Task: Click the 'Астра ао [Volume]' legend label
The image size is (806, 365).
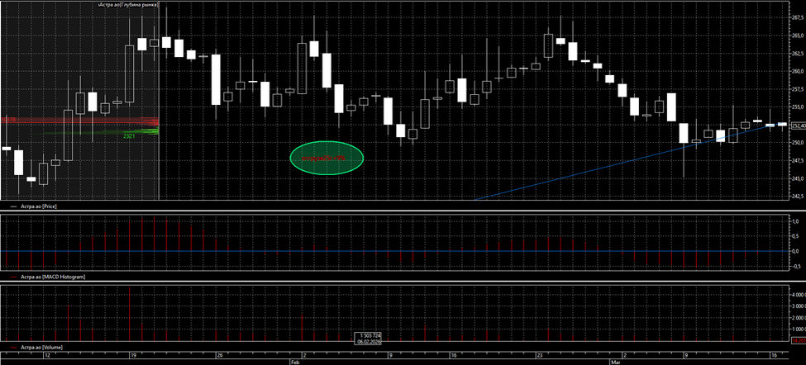Action: (x=41, y=348)
